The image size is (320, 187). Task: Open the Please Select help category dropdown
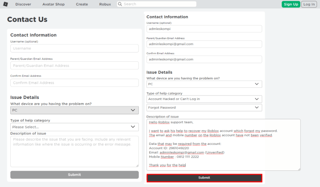[x=75, y=127]
